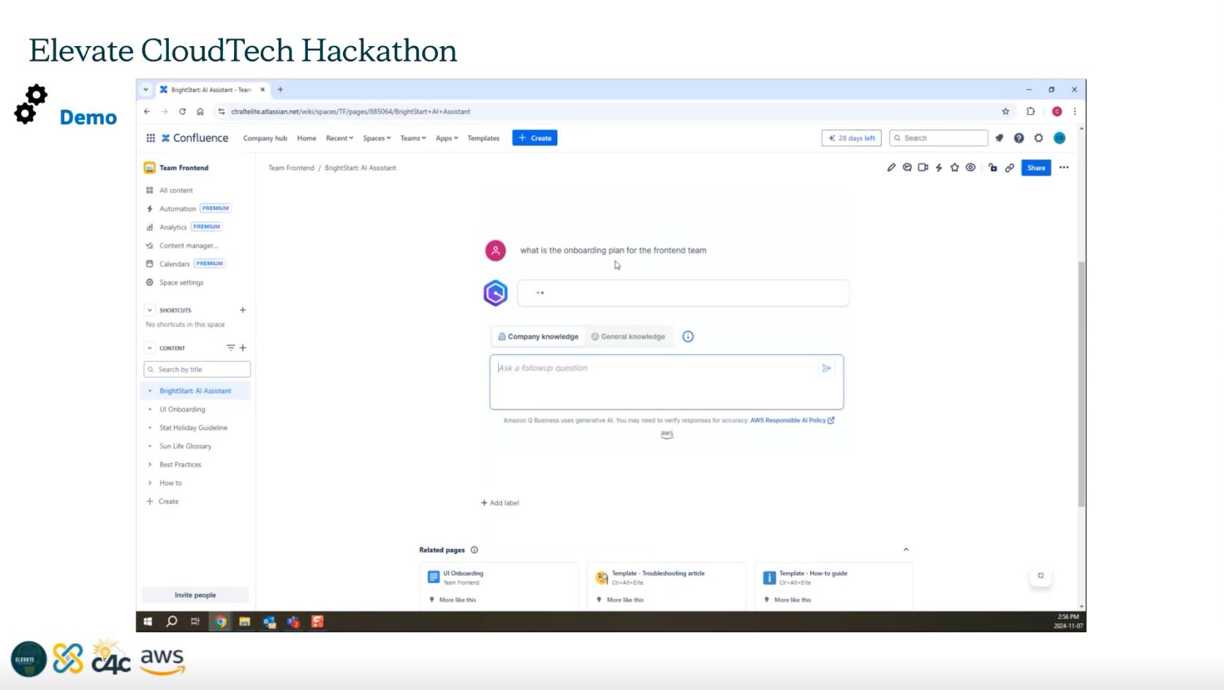Bookmark this page with the star in the address bar

click(1005, 111)
